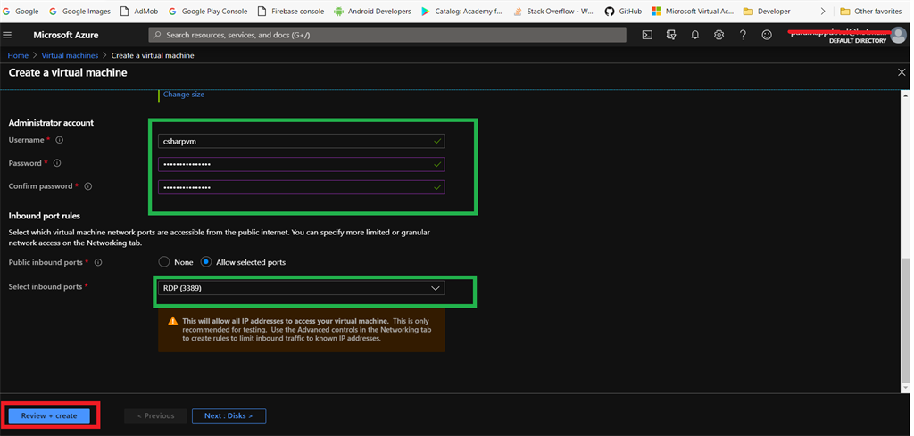Open the feedback smiley icon
Screen dimensions: 914x436
[x=767, y=35]
